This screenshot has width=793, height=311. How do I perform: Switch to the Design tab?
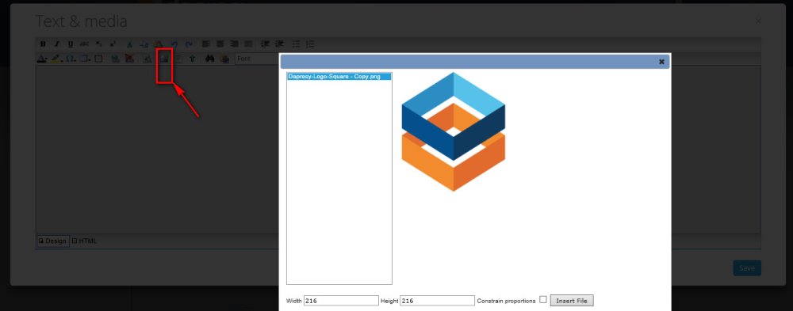pos(52,241)
